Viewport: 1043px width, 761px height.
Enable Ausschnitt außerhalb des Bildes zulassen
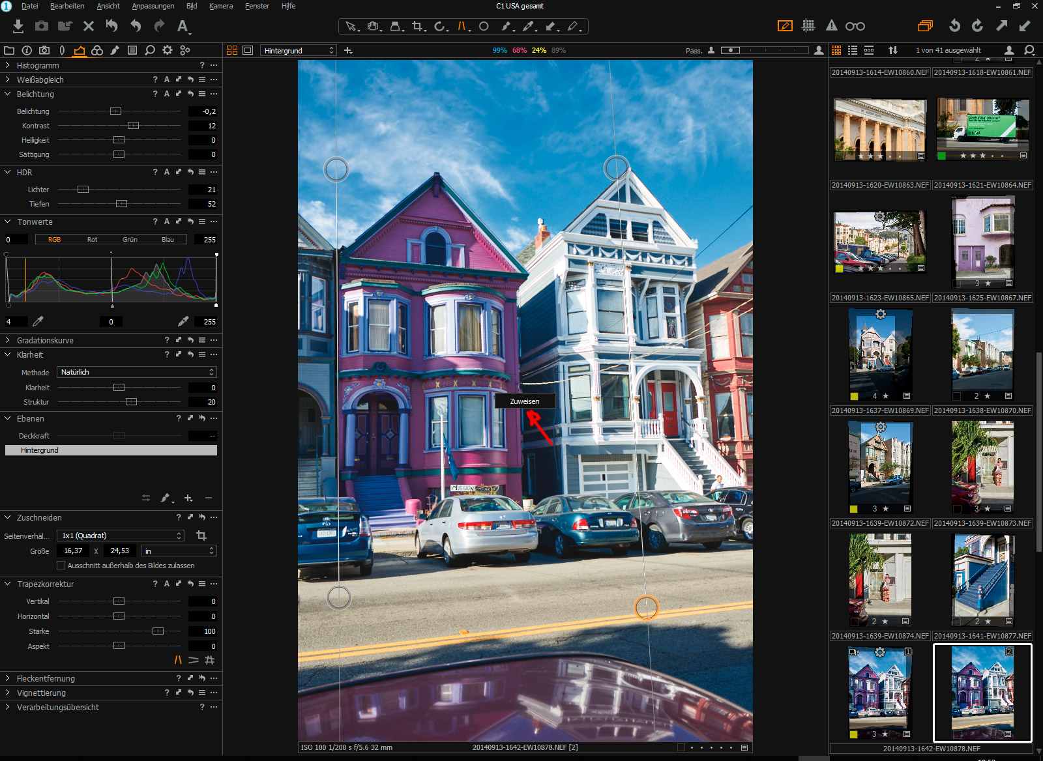coord(61,566)
